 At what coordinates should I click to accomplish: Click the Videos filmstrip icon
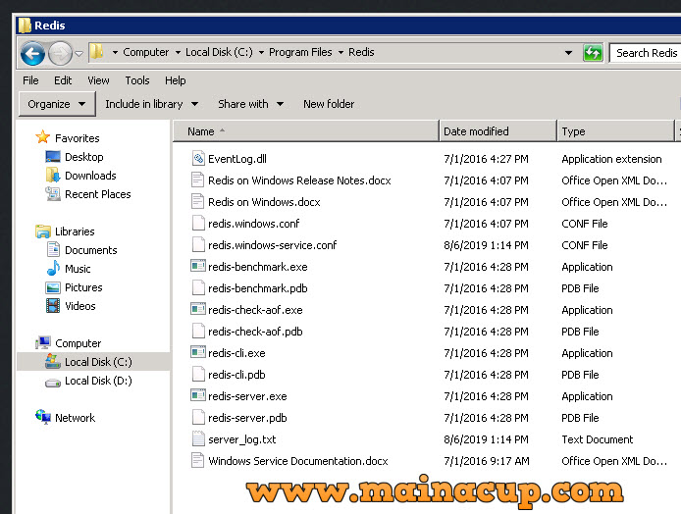pos(53,306)
